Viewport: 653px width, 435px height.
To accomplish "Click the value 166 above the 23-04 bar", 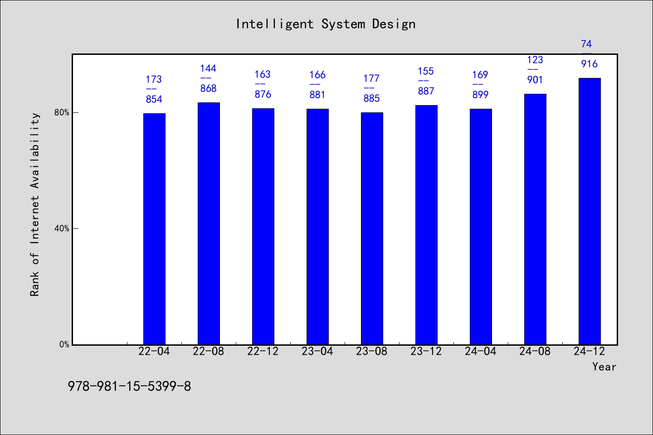I will coord(317,75).
